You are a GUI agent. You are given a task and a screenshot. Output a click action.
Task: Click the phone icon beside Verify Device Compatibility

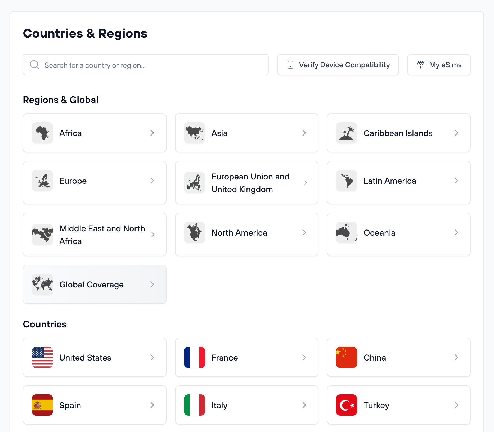coord(290,64)
